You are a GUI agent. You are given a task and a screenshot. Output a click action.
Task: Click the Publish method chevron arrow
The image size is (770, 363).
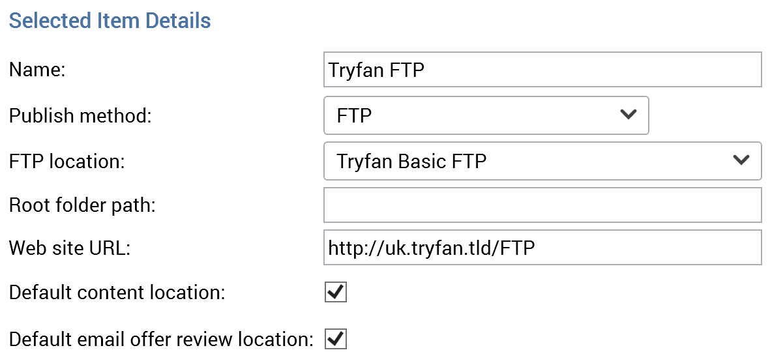pos(628,115)
